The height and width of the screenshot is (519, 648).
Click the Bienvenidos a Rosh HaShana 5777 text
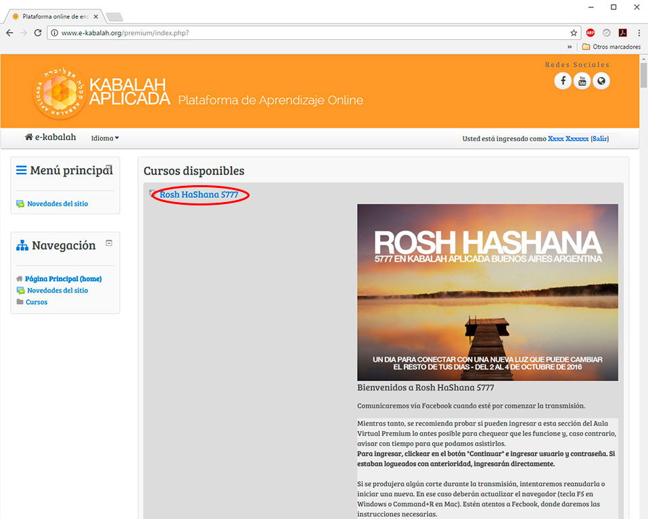425,388
